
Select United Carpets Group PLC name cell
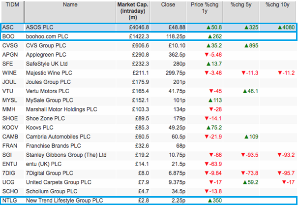(59, 183)
